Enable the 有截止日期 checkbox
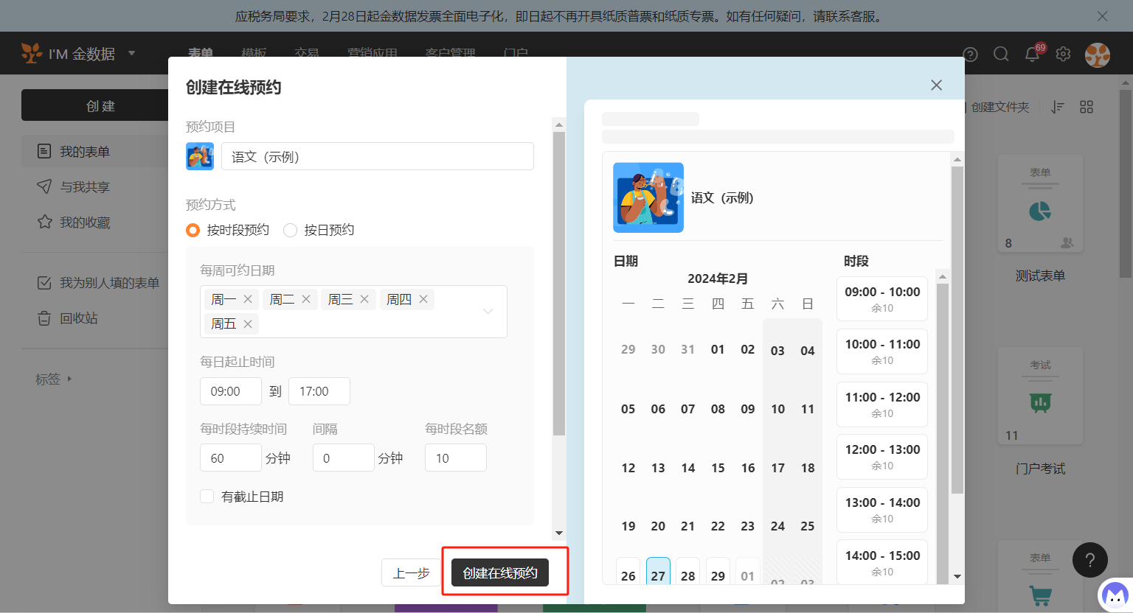Viewport: 1133px width, 613px height. coord(207,497)
